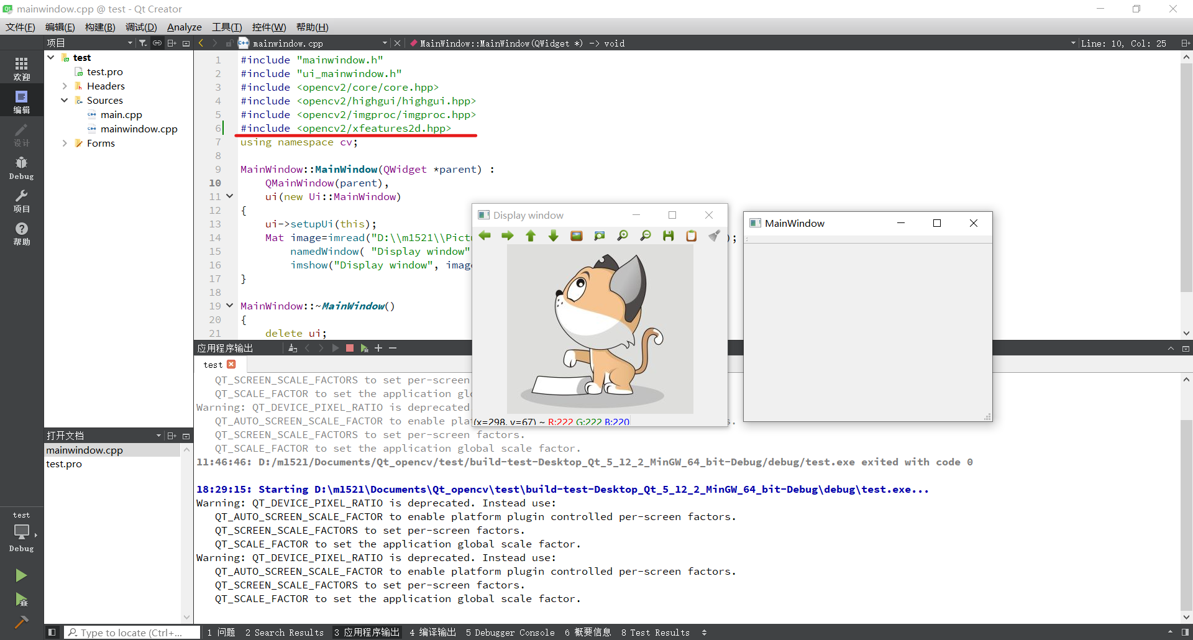Save the image in Display window toolbar
The width and height of the screenshot is (1193, 640).
point(667,235)
